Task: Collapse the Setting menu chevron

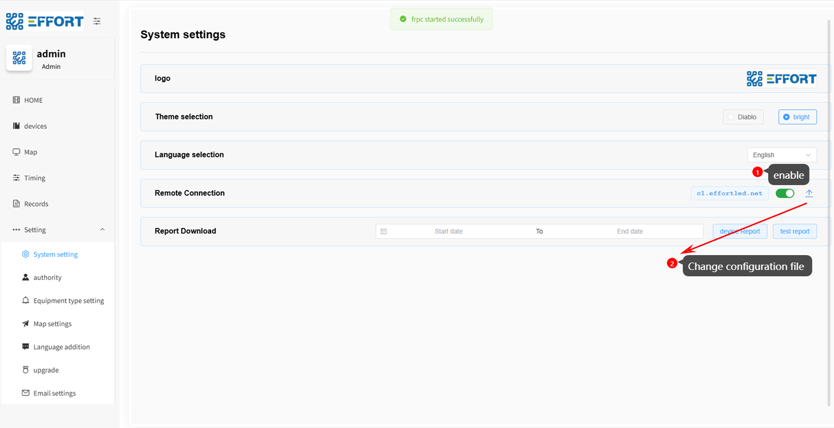Action: click(102, 230)
